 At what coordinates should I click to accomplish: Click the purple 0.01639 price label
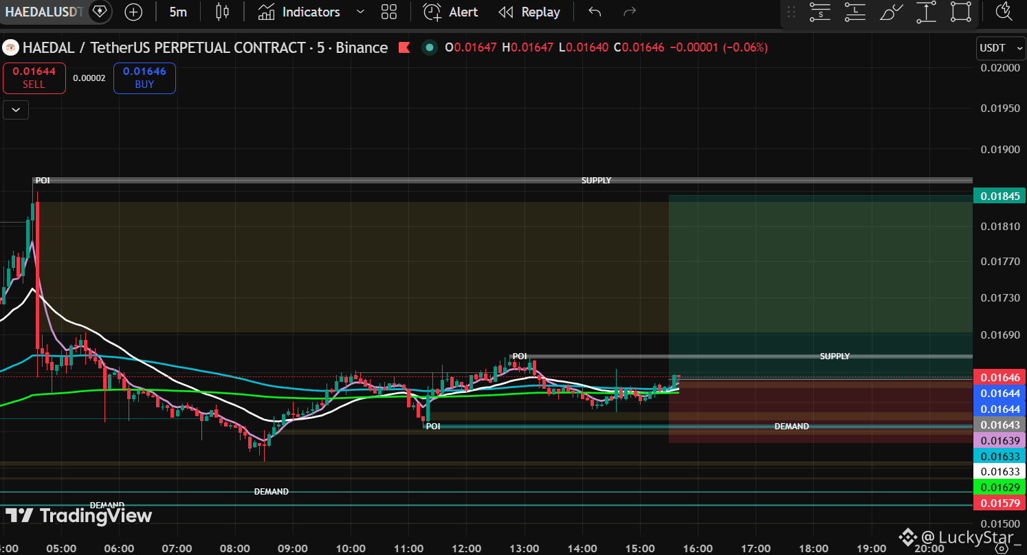(x=1000, y=440)
